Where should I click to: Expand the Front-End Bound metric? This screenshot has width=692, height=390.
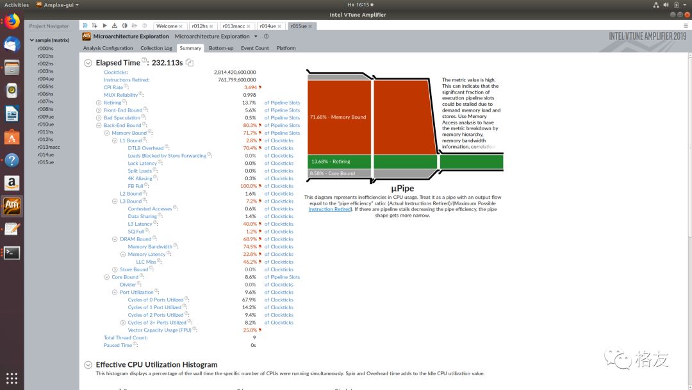coord(99,110)
